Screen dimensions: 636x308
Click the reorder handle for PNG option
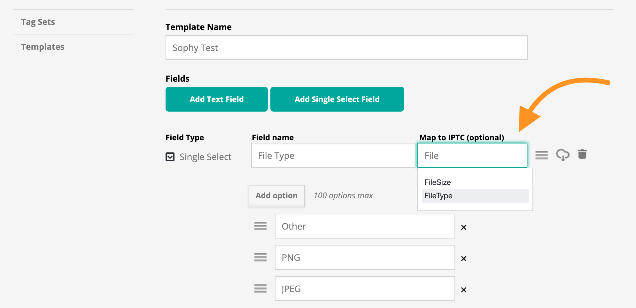click(x=260, y=257)
